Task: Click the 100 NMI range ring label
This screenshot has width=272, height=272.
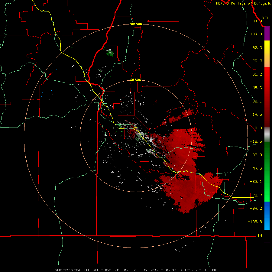Action: [x=136, y=24]
